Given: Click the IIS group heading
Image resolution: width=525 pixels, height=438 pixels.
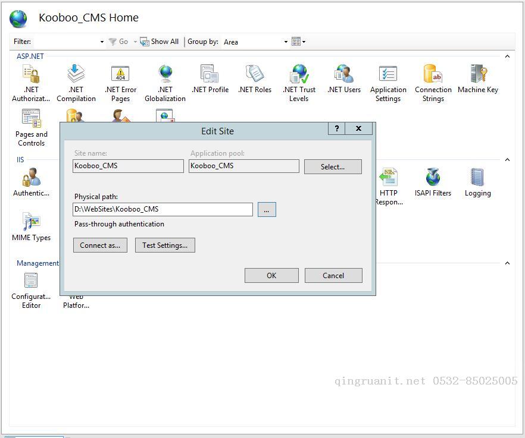Looking at the screenshot, I should click(x=20, y=160).
